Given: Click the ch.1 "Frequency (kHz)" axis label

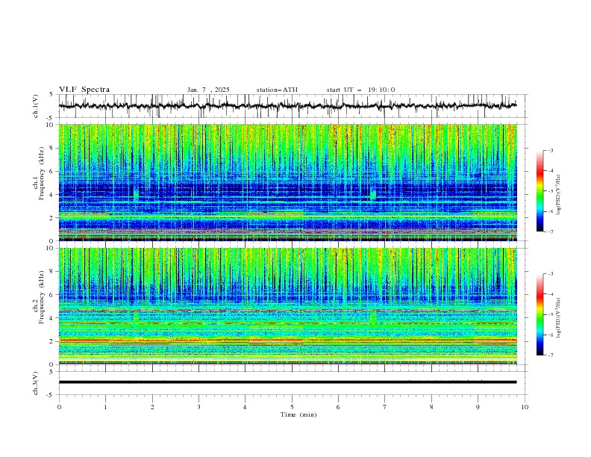Looking at the screenshot, I should pos(42,173).
